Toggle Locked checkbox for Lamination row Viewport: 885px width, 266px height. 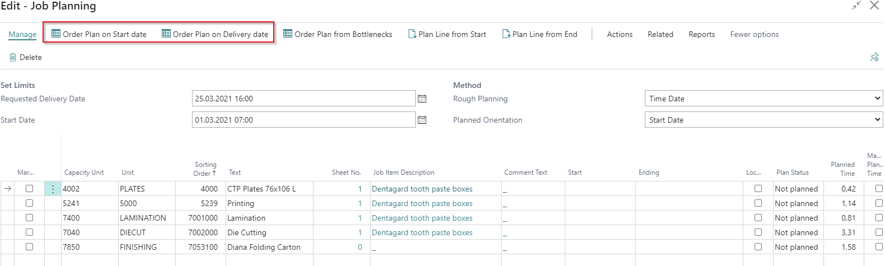[758, 218]
